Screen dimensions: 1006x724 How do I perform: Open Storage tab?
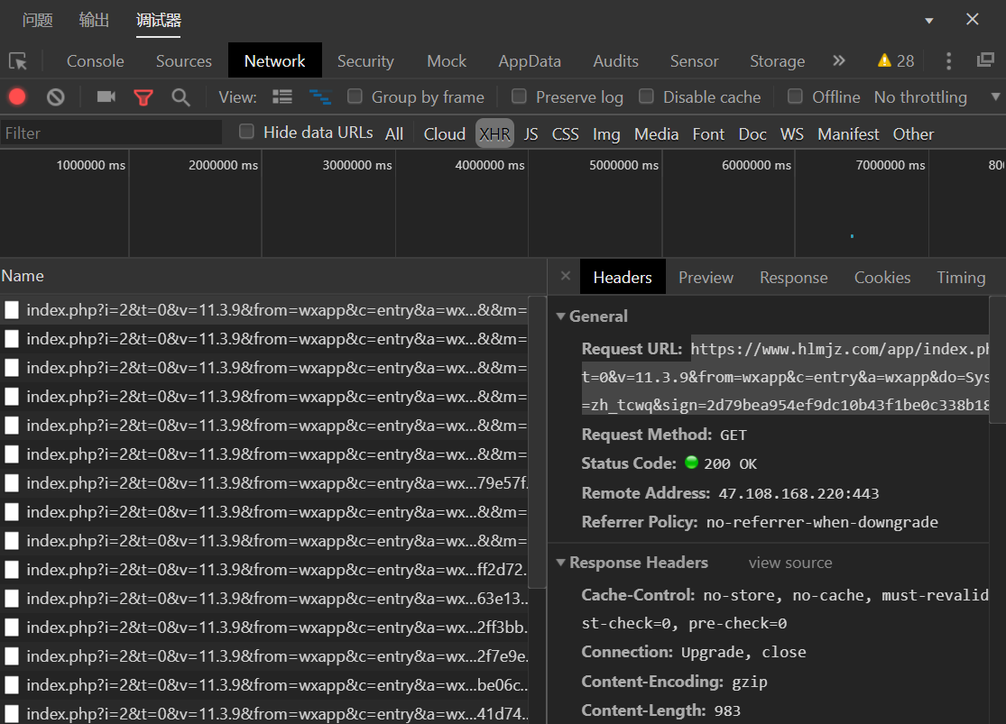[x=777, y=61]
